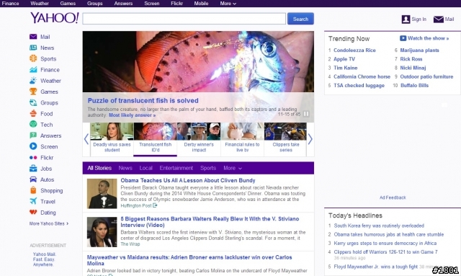
Task: Open the Tech globe icon
Action: 33,125
